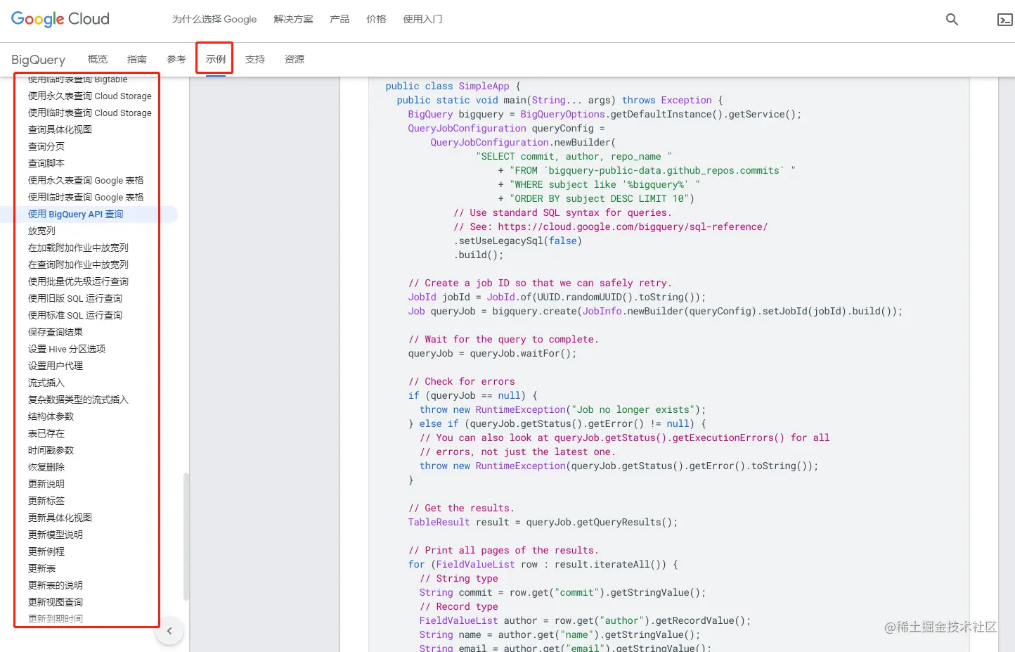Open 在加载附加作业中放宽列 sample
The height and width of the screenshot is (652, 1015).
(x=78, y=248)
